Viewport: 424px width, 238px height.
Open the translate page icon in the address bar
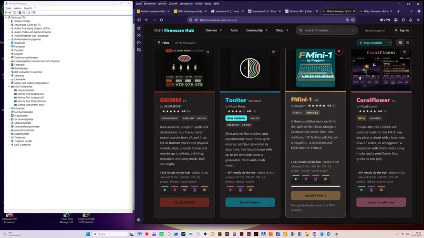pyautogui.click(x=347, y=20)
